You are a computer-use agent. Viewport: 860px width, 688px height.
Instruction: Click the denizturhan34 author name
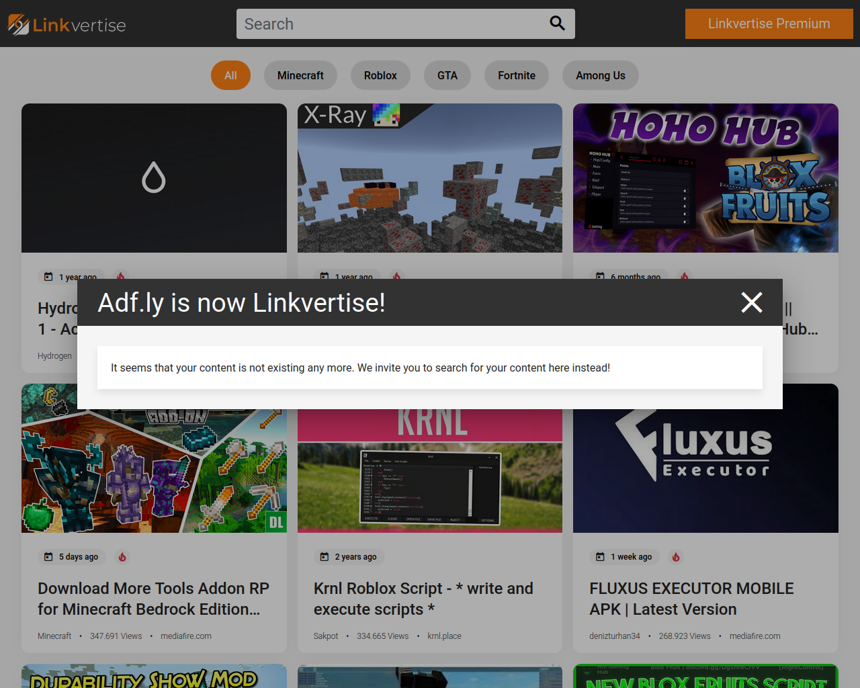coord(615,636)
